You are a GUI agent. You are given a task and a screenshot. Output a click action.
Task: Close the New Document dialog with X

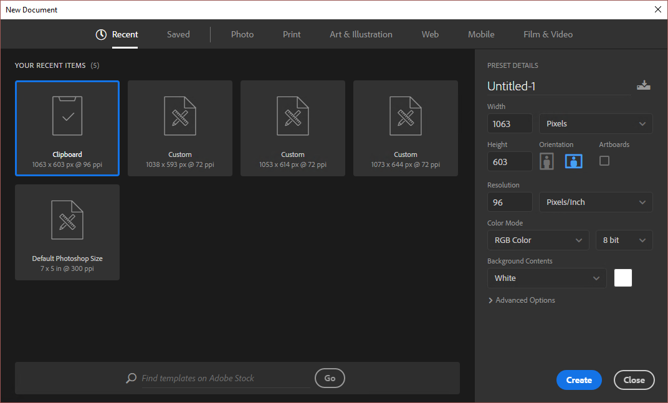(x=658, y=9)
